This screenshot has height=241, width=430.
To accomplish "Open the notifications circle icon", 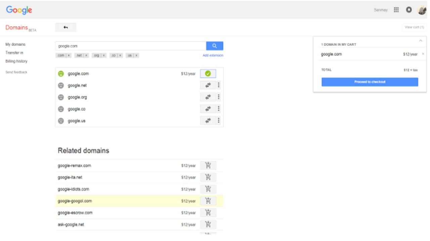I will (409, 10).
